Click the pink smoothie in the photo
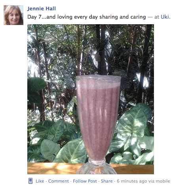Screen dimensions: 186x185 tap(98, 119)
